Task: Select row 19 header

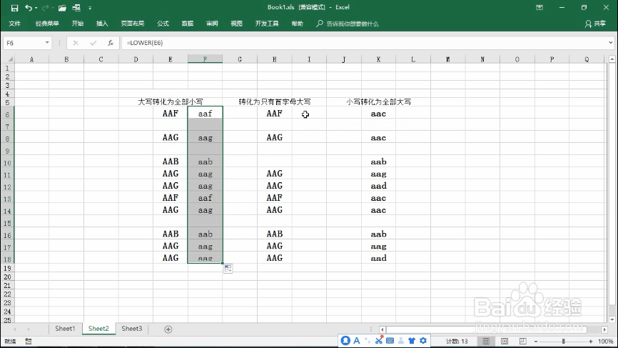Action: (7, 268)
